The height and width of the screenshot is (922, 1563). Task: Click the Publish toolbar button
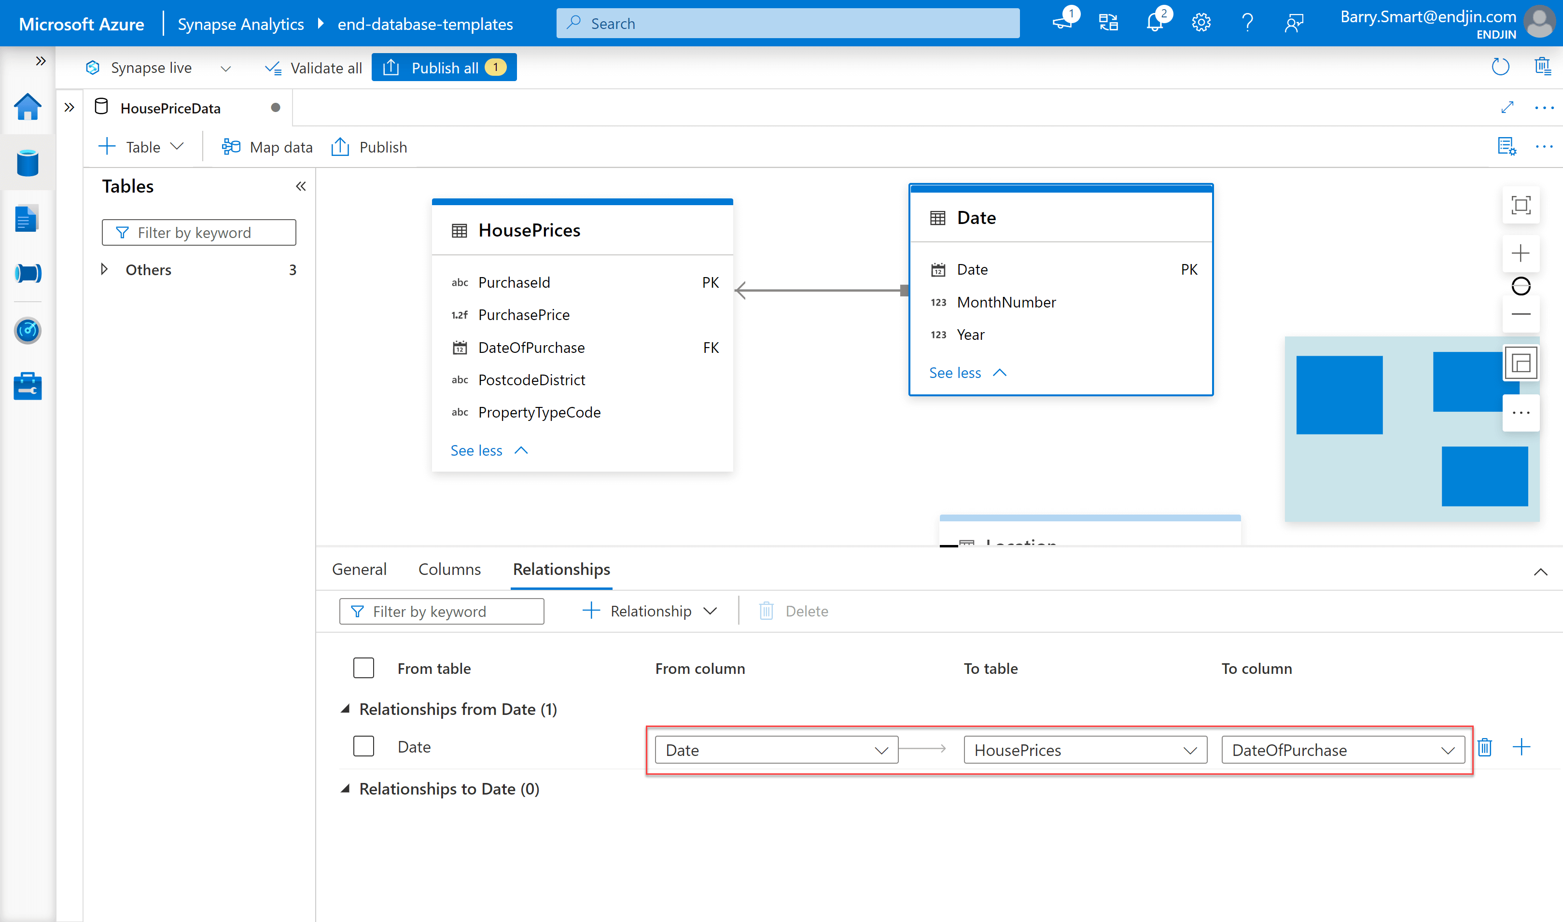[x=369, y=147]
